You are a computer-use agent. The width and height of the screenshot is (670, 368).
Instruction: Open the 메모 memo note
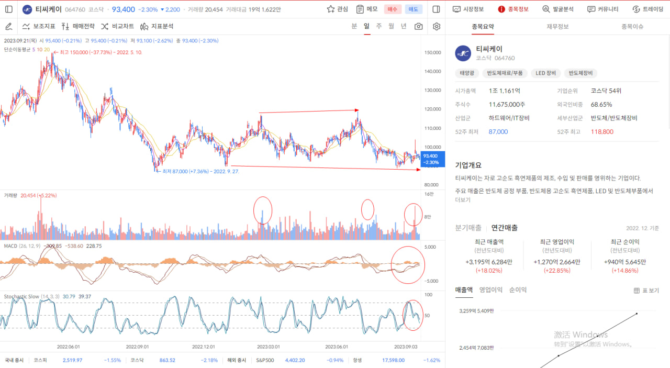(x=367, y=9)
